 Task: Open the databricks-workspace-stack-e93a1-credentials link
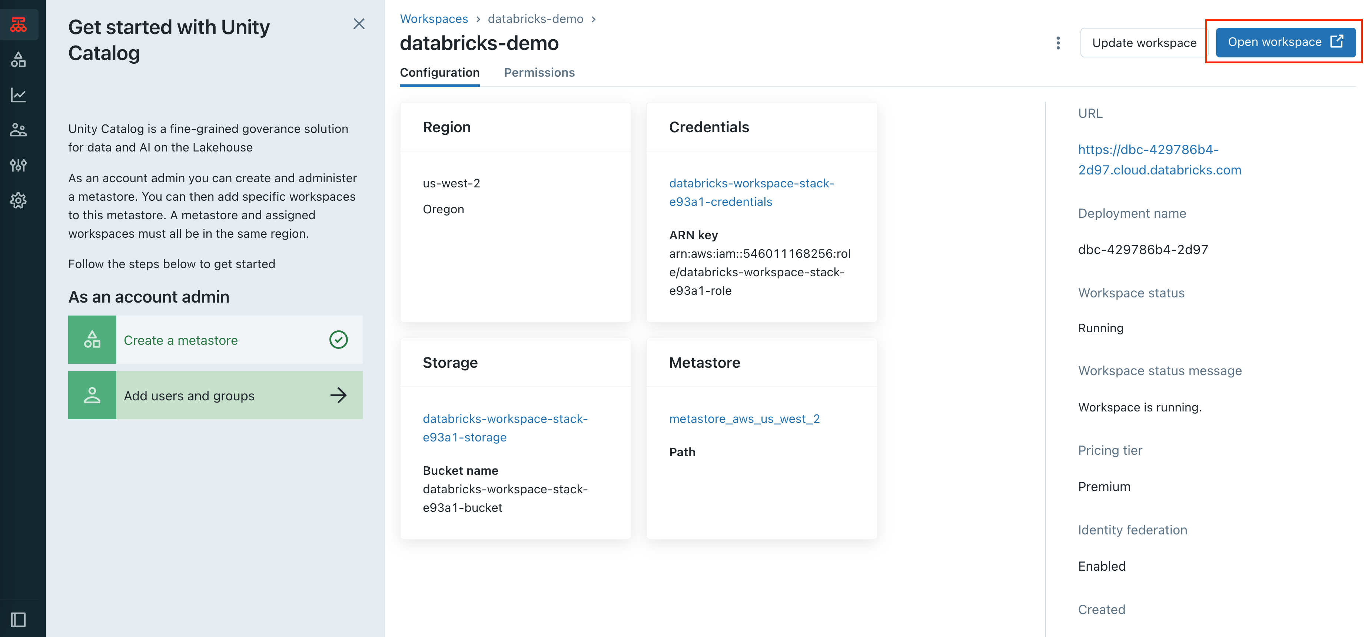tap(751, 192)
